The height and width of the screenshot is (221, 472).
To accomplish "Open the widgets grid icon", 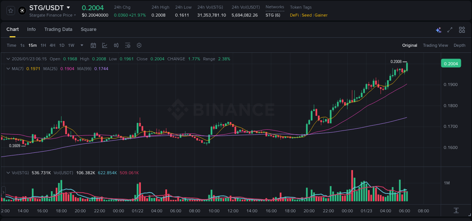I will 461,29.
